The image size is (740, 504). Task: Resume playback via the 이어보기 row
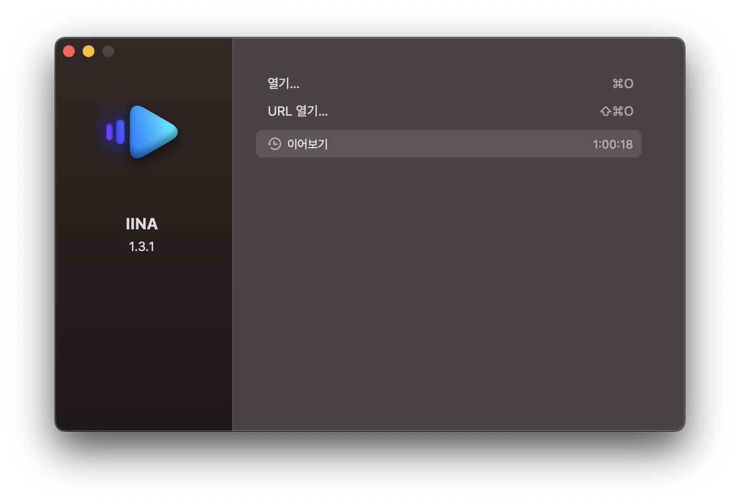coord(449,144)
